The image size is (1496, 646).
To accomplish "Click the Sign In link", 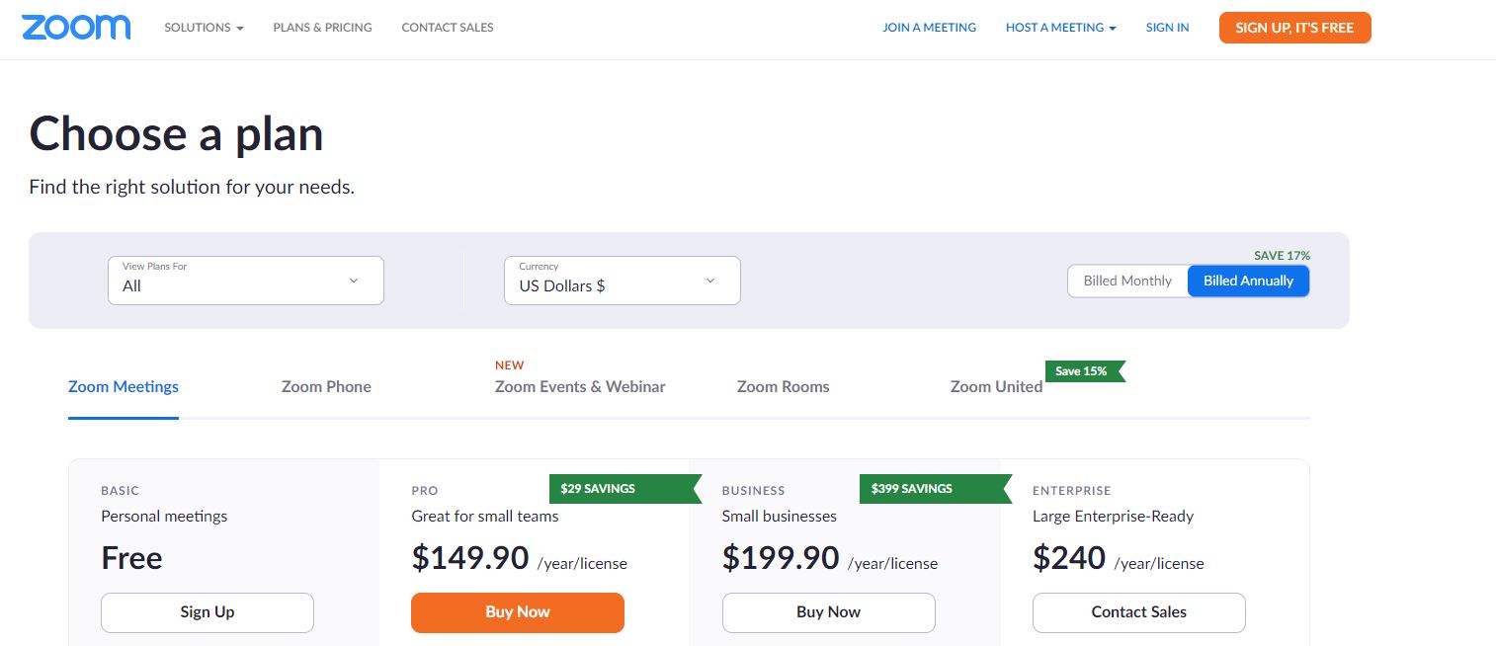I will pyautogui.click(x=1167, y=28).
